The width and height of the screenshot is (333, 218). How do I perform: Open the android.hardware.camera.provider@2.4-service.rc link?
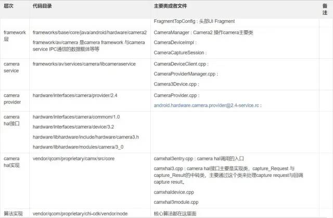pyautogui.click(x=208, y=105)
